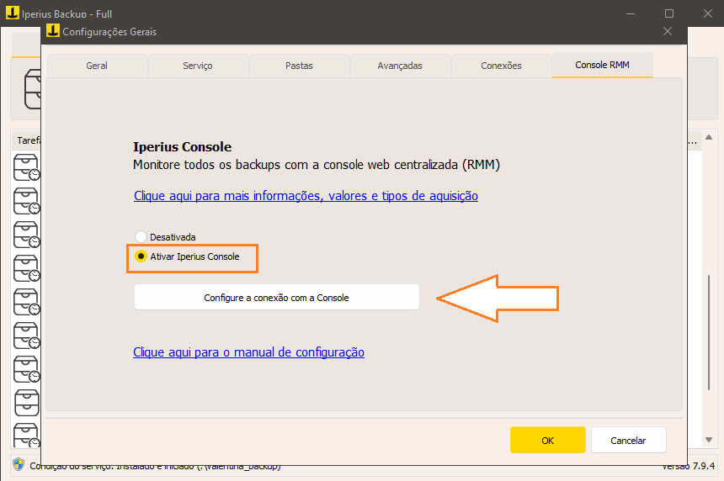Select the Conexões tab
The height and width of the screenshot is (481, 724).
pyautogui.click(x=501, y=66)
